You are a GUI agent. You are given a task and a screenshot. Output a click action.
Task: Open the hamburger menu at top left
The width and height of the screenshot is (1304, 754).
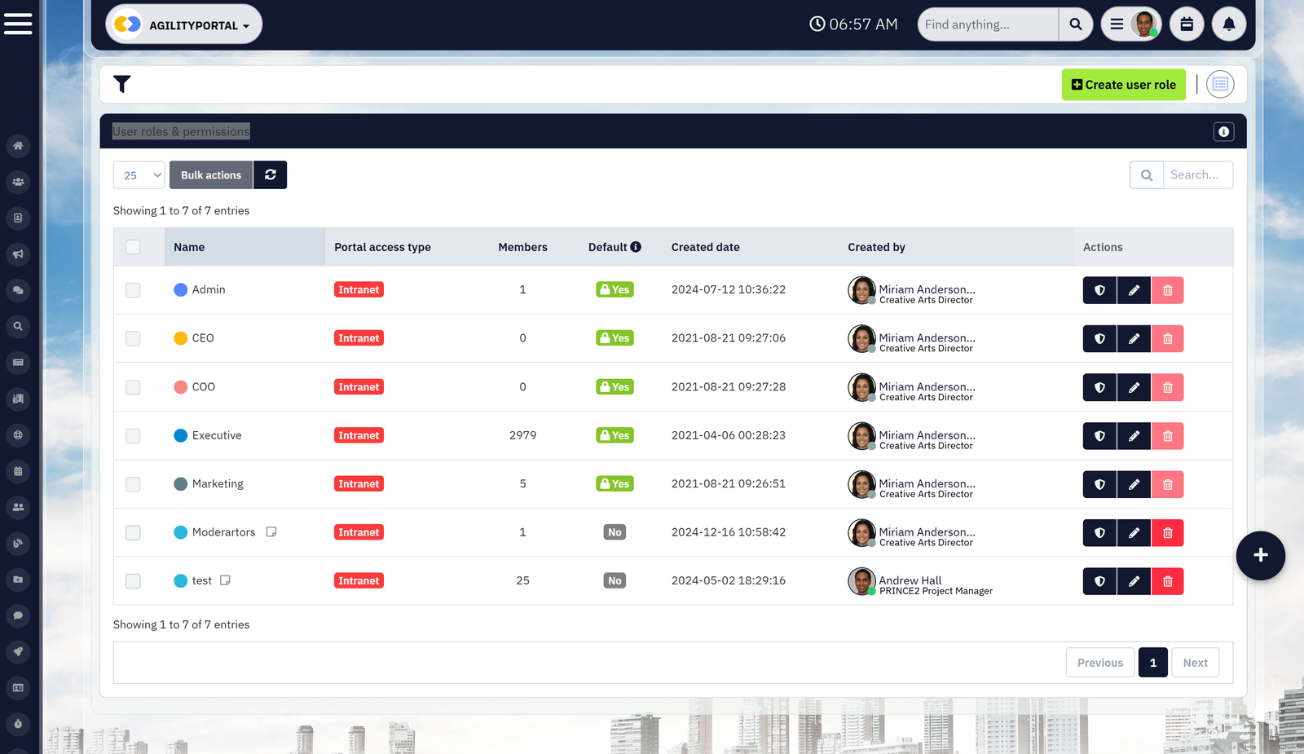coord(18,24)
